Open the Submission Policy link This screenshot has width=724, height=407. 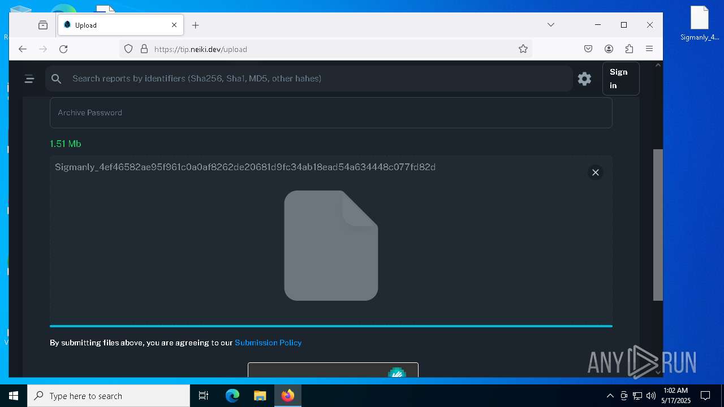coord(268,343)
